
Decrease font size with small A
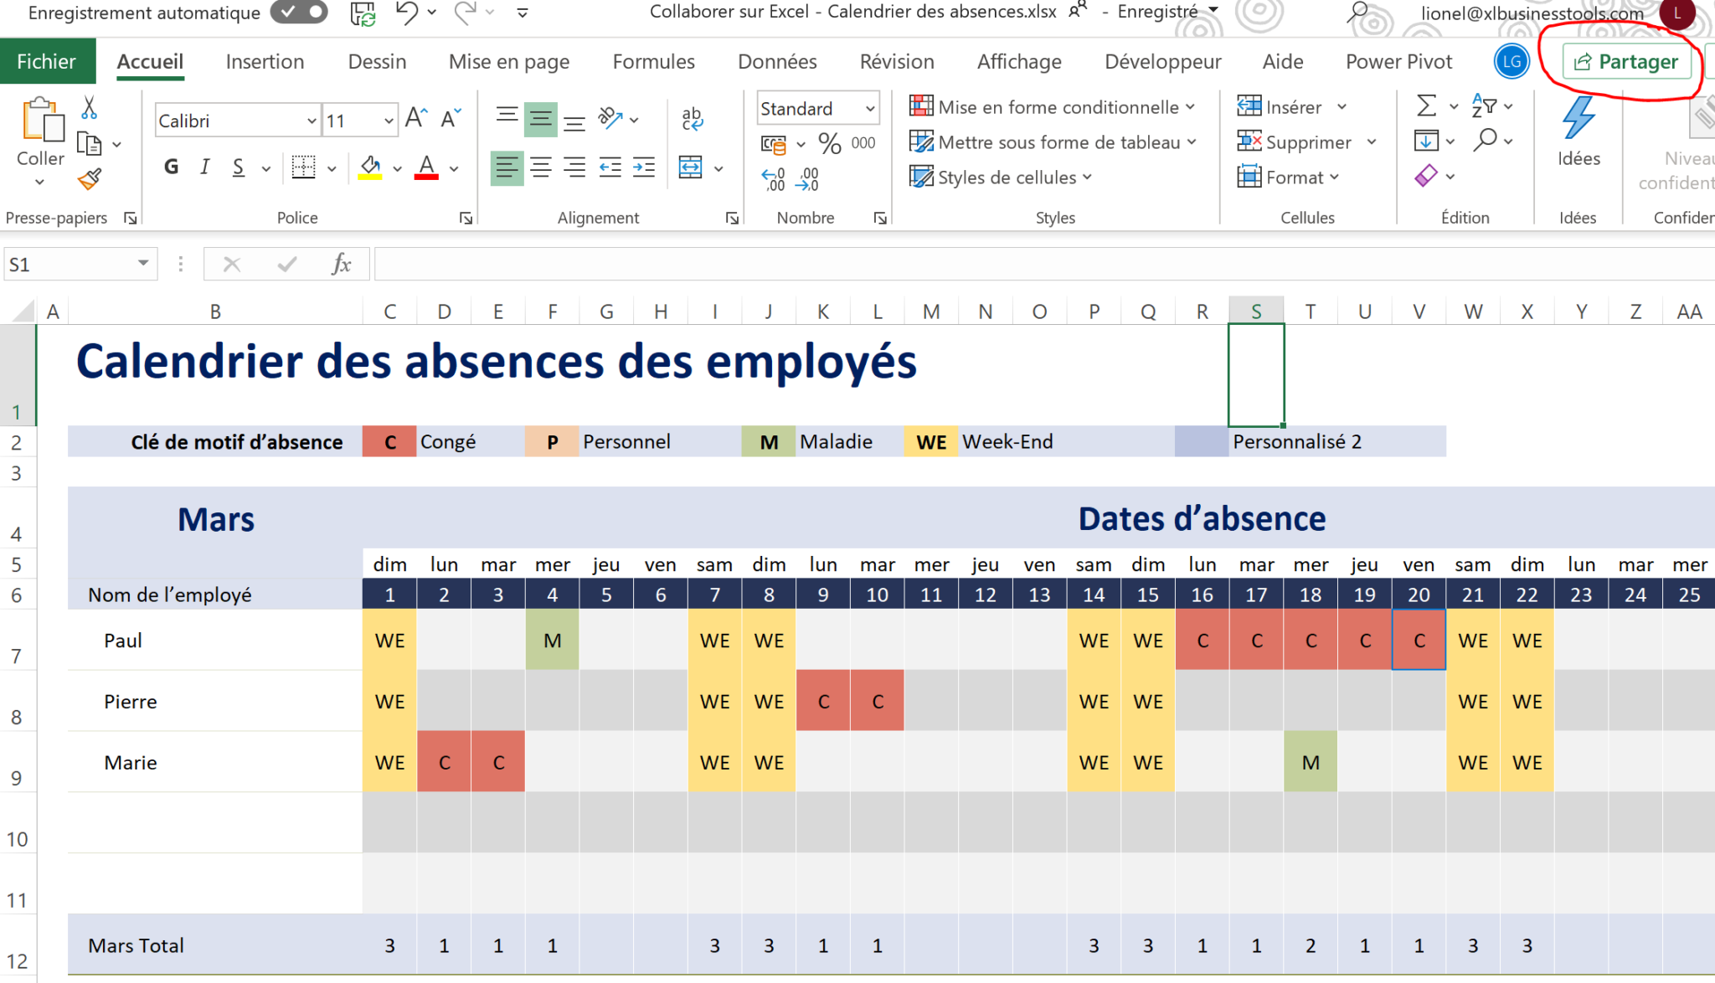click(x=451, y=119)
